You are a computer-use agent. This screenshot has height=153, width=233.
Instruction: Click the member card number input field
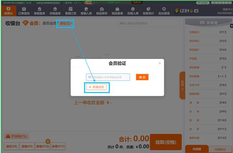[108, 77]
